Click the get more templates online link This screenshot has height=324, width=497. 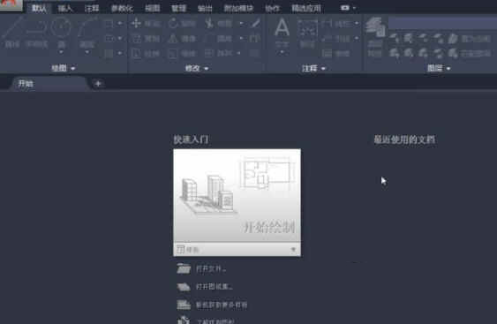(222, 305)
